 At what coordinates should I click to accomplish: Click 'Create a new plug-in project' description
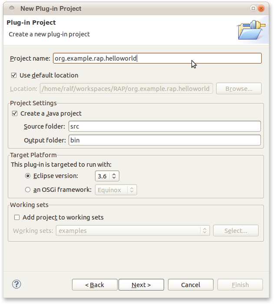49,34
